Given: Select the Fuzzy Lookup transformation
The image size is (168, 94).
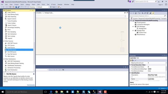Looking at the screenshot, I should 11,23.
